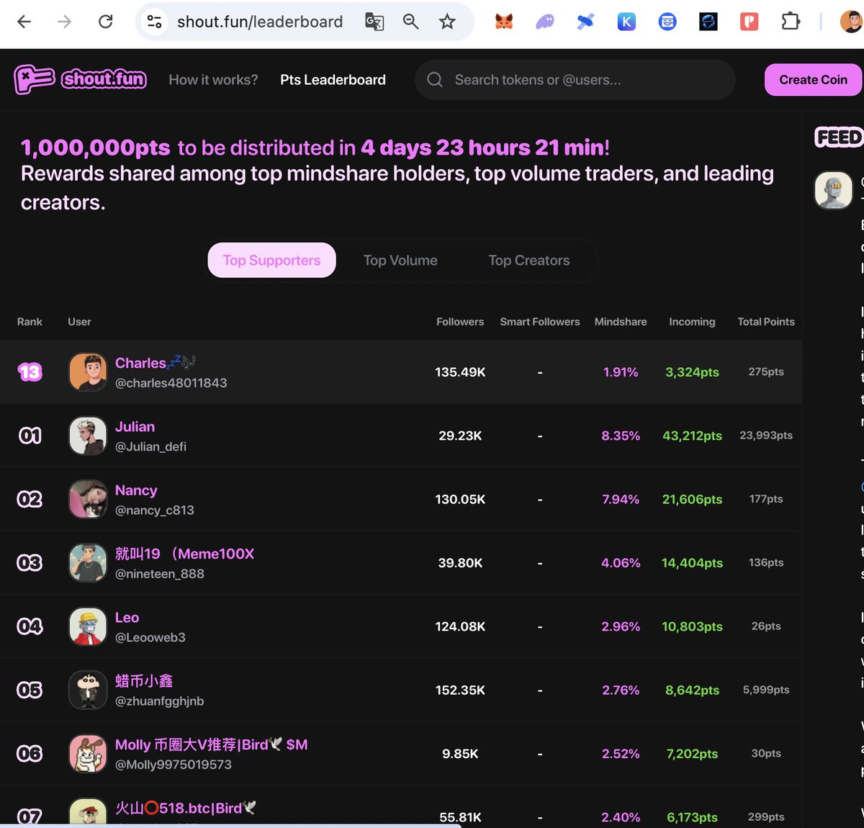Click Julian's profile avatar
Screen dimensions: 864x828
tap(88, 436)
